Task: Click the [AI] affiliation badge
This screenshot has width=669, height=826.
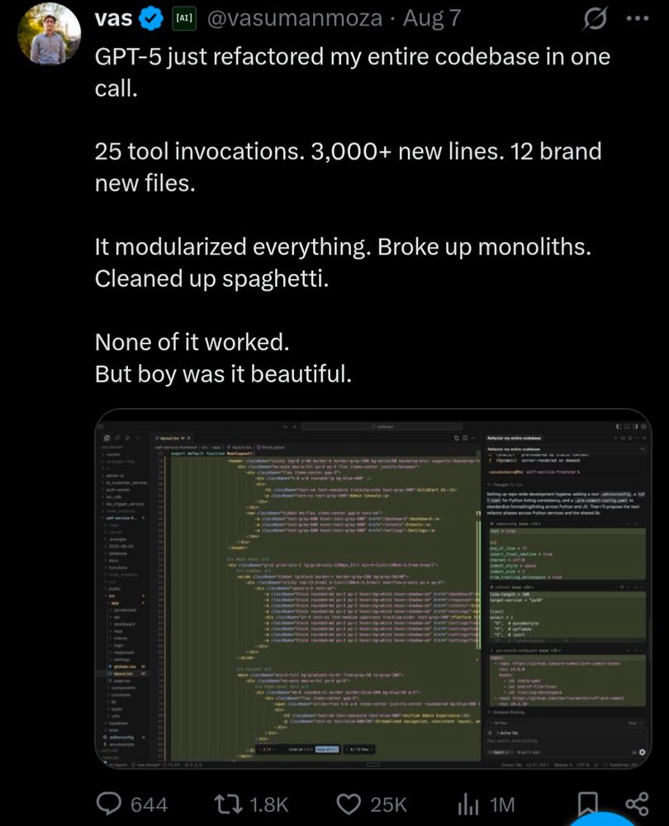Action: (183, 18)
